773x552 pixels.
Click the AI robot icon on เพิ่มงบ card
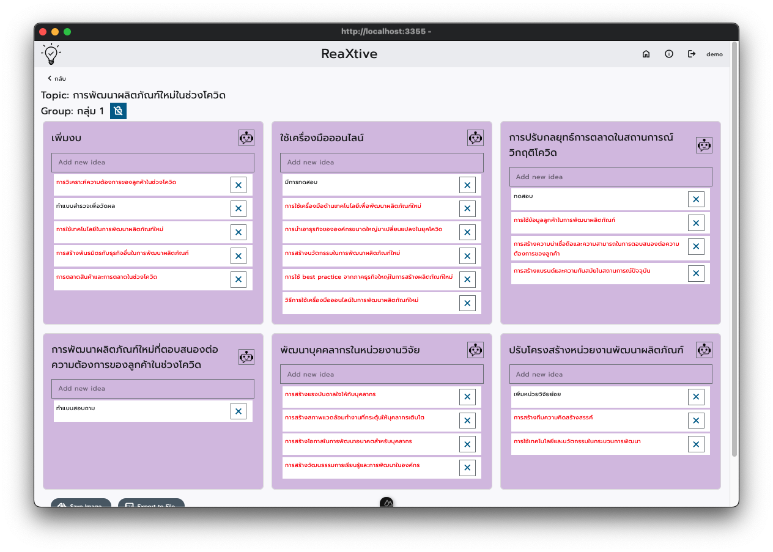[246, 138]
